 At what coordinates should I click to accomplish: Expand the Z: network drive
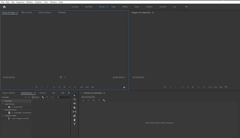point(6,112)
